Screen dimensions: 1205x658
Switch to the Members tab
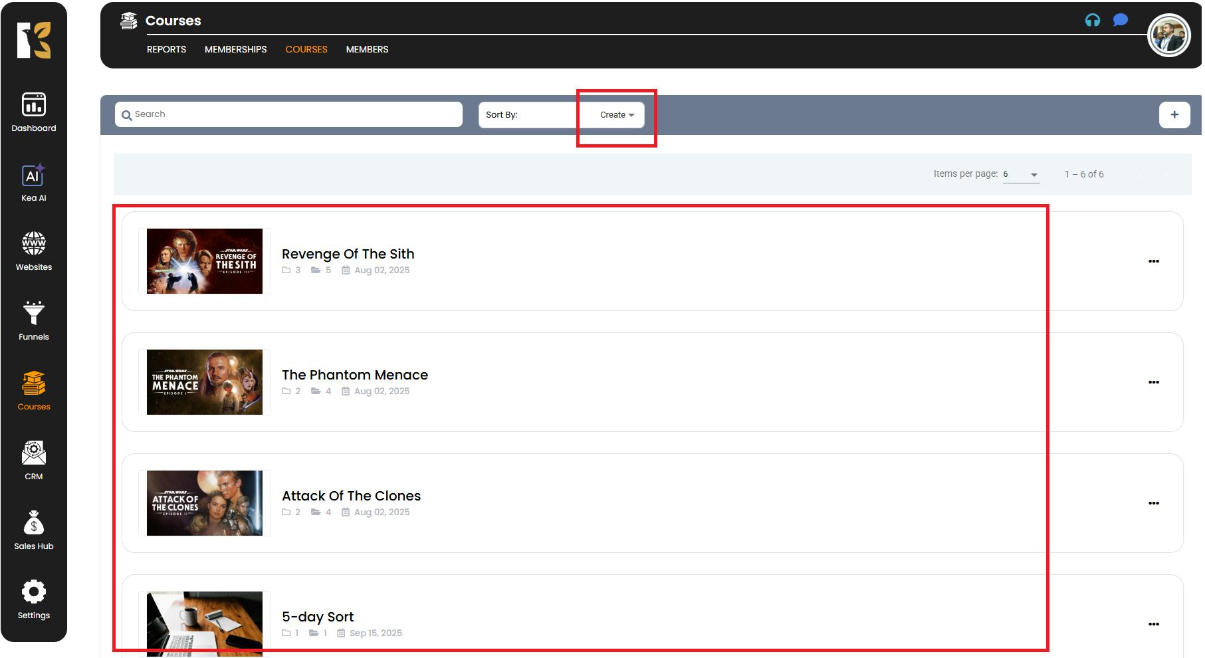[x=367, y=49]
